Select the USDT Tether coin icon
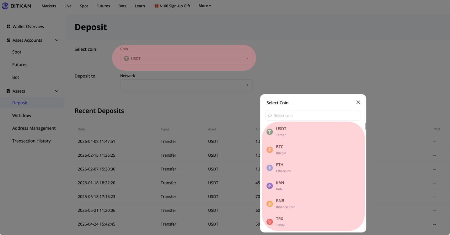Image resolution: width=450 pixels, height=235 pixels. (x=270, y=132)
